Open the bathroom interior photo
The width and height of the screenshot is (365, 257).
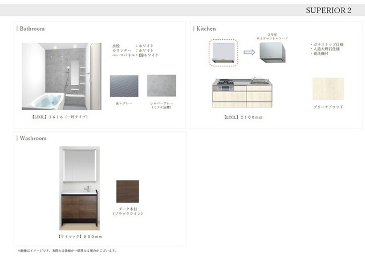click(x=61, y=76)
